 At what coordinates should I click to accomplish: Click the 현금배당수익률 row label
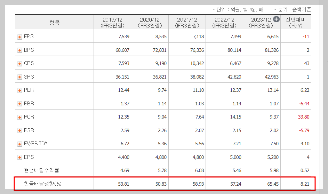(42, 170)
